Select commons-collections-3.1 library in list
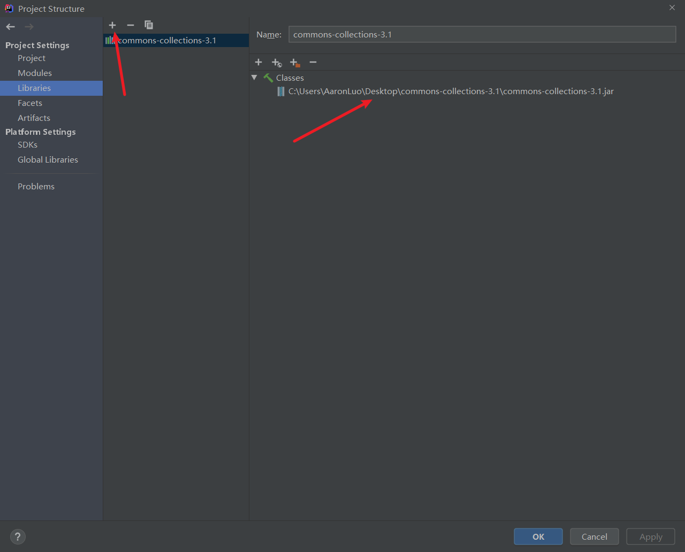Viewport: 685px width, 552px height. 176,41
